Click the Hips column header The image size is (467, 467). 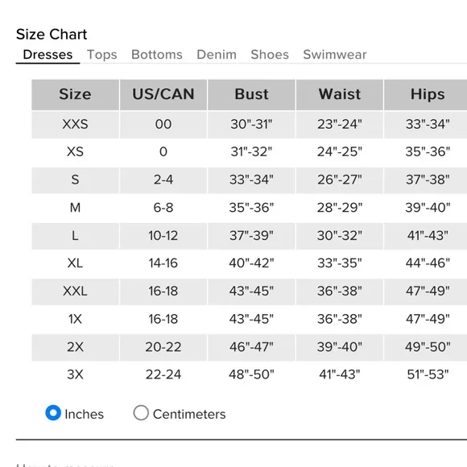pyautogui.click(x=428, y=95)
